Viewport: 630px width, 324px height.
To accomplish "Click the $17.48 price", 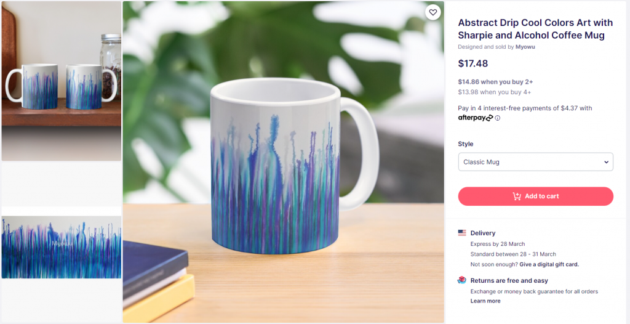I will pos(473,63).
